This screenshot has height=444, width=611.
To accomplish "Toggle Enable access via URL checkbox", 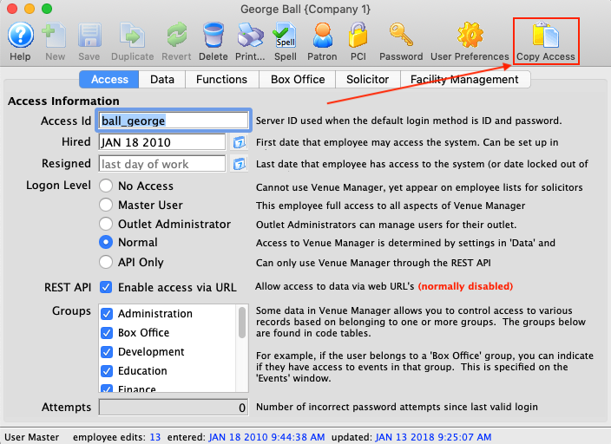I will coord(106,287).
